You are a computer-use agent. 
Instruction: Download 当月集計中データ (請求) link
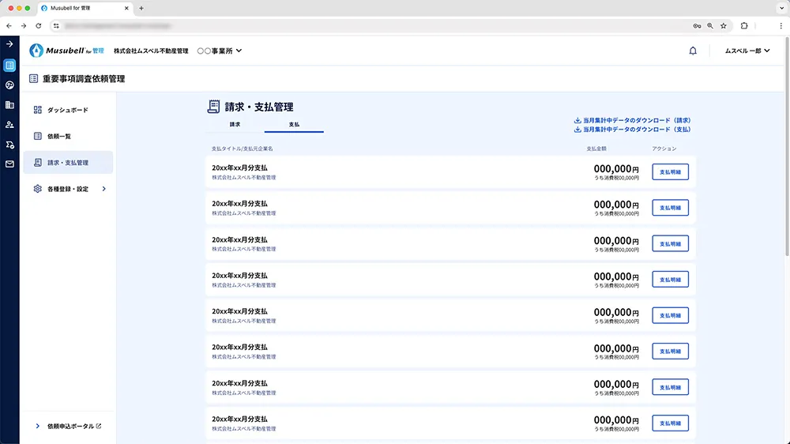[633, 120]
